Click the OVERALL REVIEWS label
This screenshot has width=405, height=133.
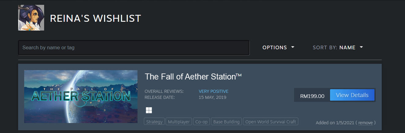(x=164, y=91)
